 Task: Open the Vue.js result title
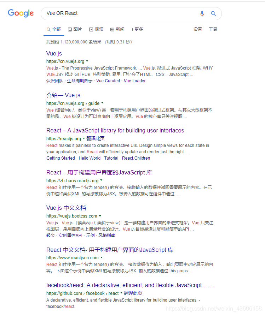54,53
